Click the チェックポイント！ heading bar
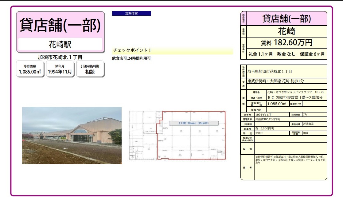 pos(172,51)
